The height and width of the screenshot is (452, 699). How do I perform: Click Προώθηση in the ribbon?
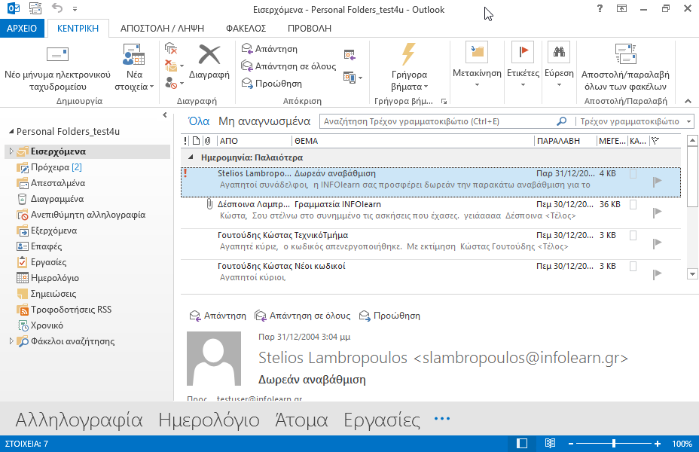tap(271, 84)
